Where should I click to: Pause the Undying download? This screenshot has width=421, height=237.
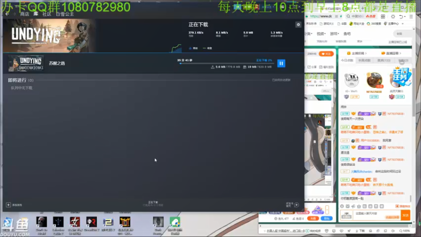point(281,63)
